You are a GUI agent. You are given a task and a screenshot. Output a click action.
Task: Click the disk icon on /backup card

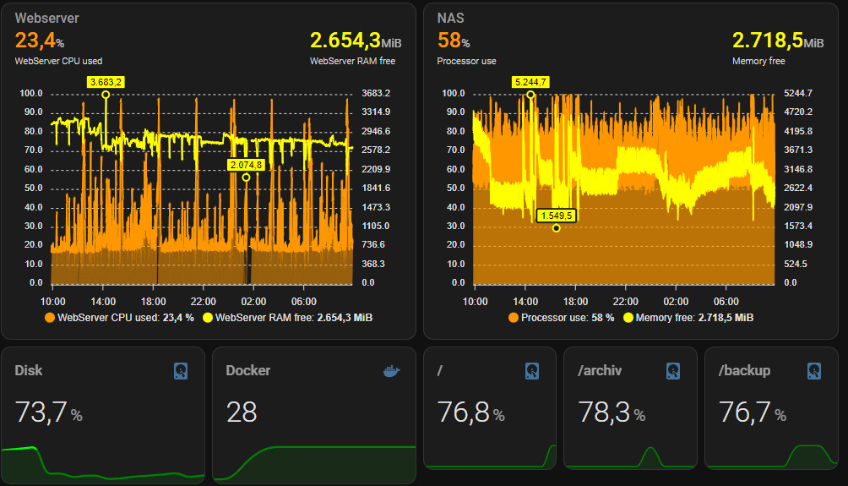click(814, 371)
